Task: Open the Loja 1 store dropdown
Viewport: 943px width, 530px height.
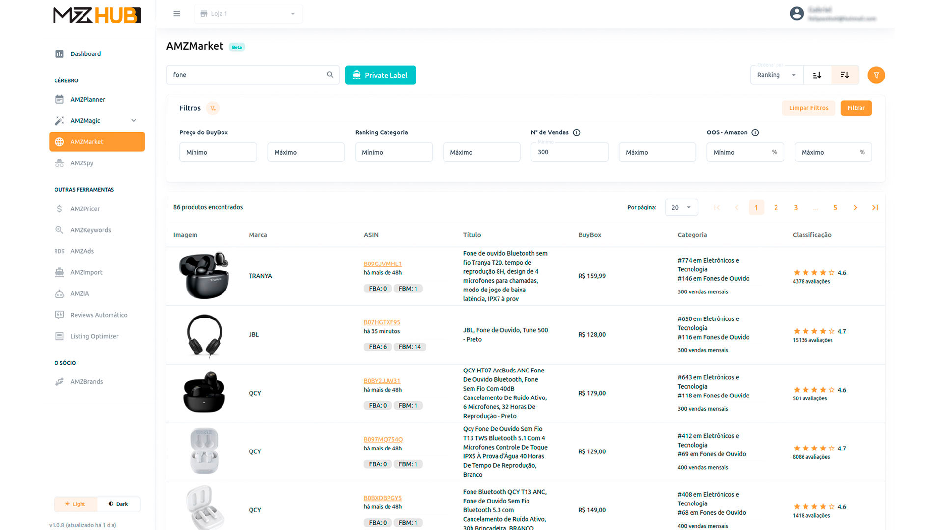Action: 248,14
